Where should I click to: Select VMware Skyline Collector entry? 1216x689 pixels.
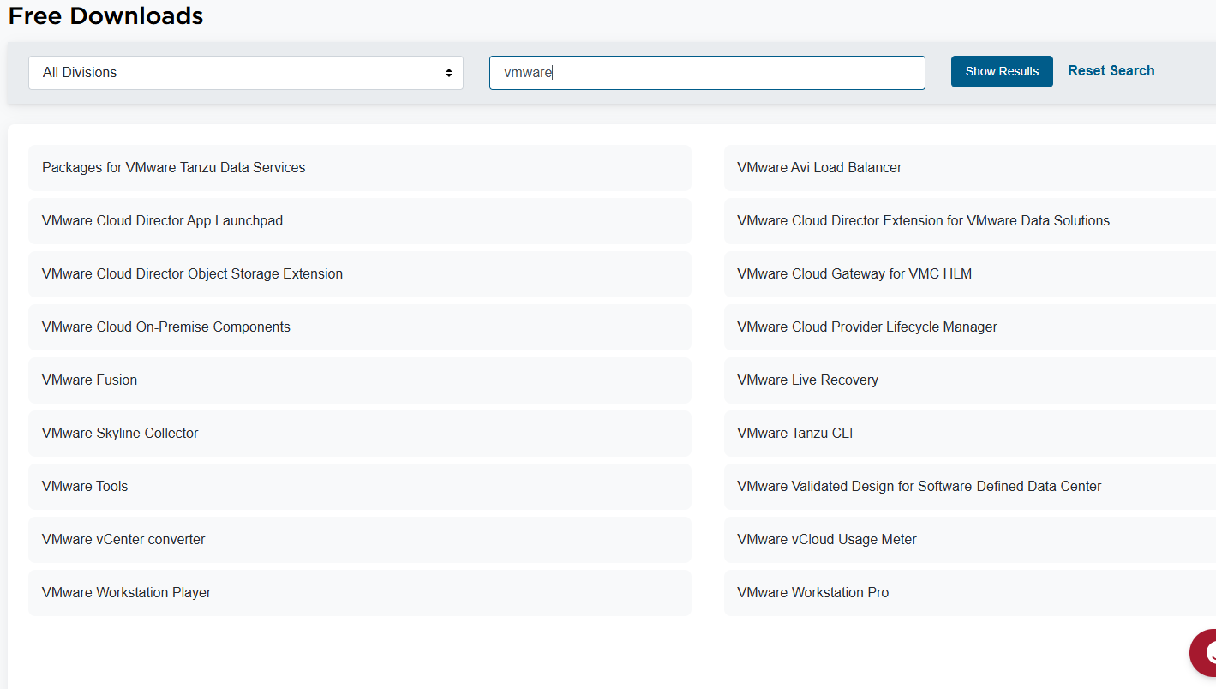pyautogui.click(x=360, y=434)
